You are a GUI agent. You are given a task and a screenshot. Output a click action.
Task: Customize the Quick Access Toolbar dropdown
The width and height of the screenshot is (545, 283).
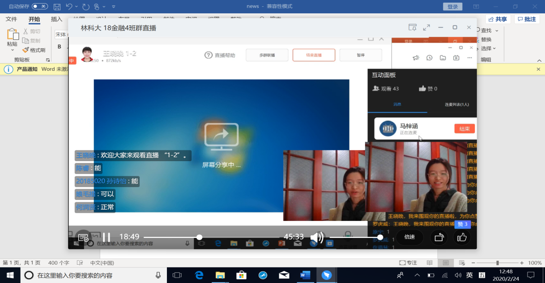(113, 7)
